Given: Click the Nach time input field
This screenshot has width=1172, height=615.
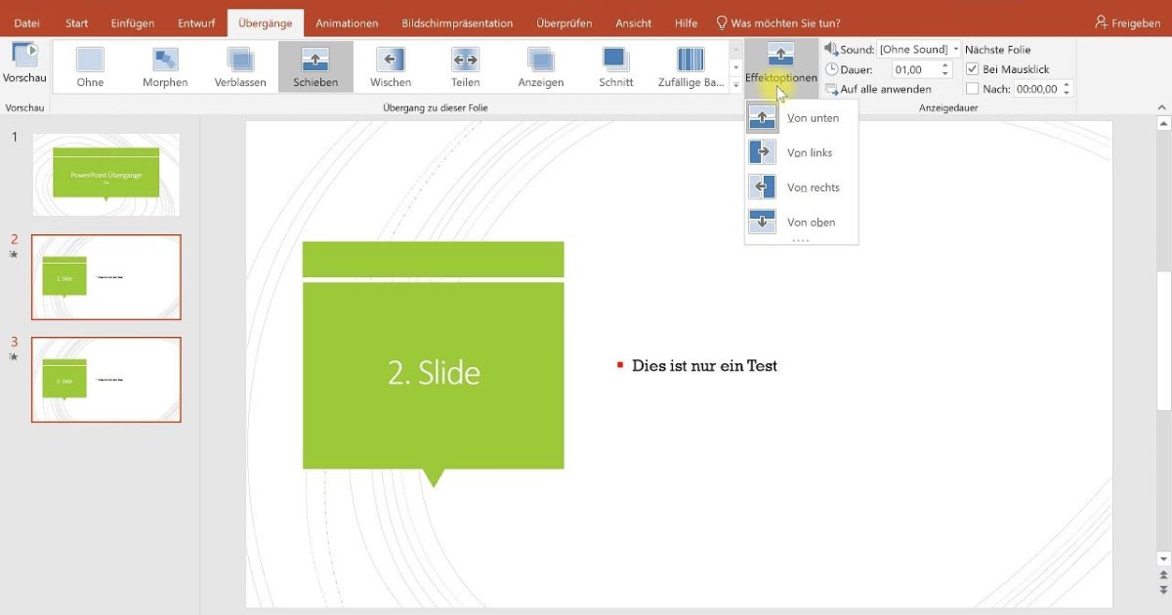Looking at the screenshot, I should pyautogui.click(x=1036, y=89).
